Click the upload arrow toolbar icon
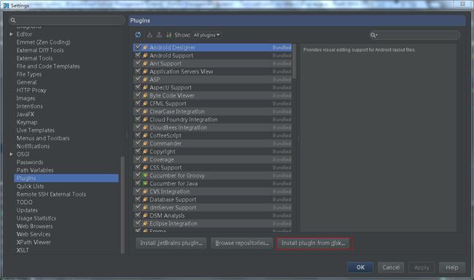474x280 pixels. [159, 35]
